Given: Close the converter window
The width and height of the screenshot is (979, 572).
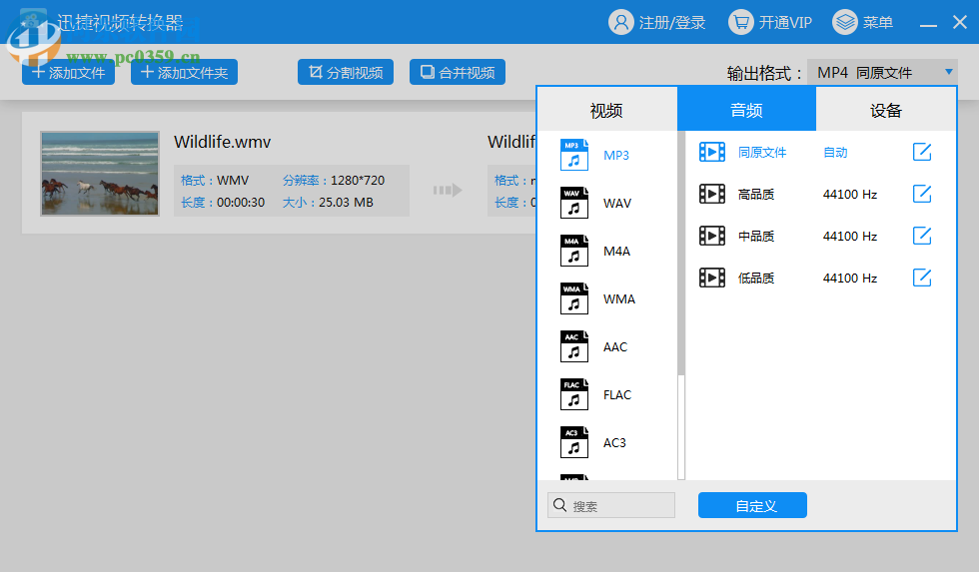Looking at the screenshot, I should (x=960, y=22).
